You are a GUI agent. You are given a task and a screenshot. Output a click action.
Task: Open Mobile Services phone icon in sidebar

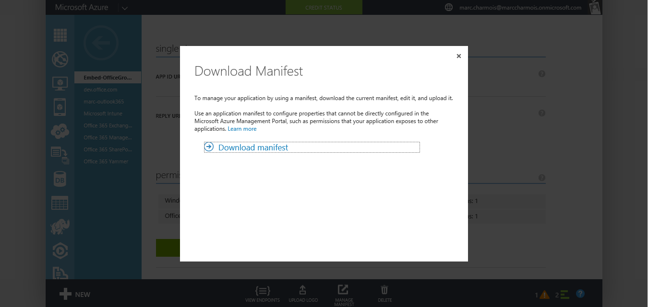pyautogui.click(x=60, y=107)
